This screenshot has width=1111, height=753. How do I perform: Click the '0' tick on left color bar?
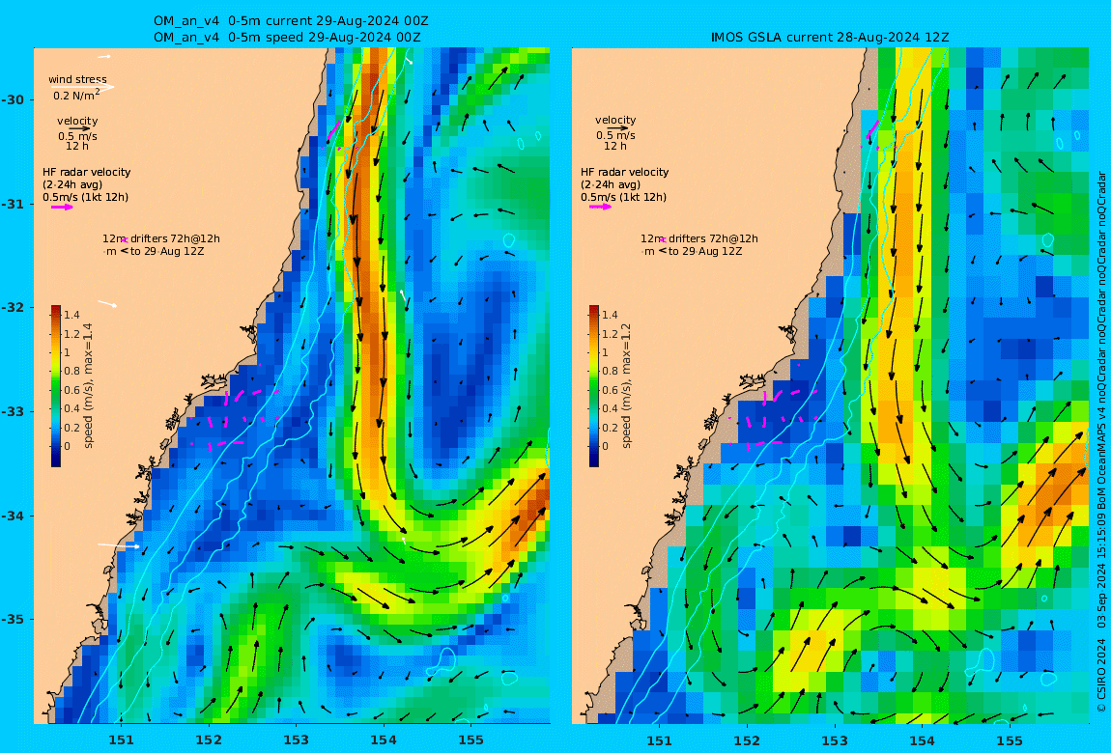[x=68, y=447]
